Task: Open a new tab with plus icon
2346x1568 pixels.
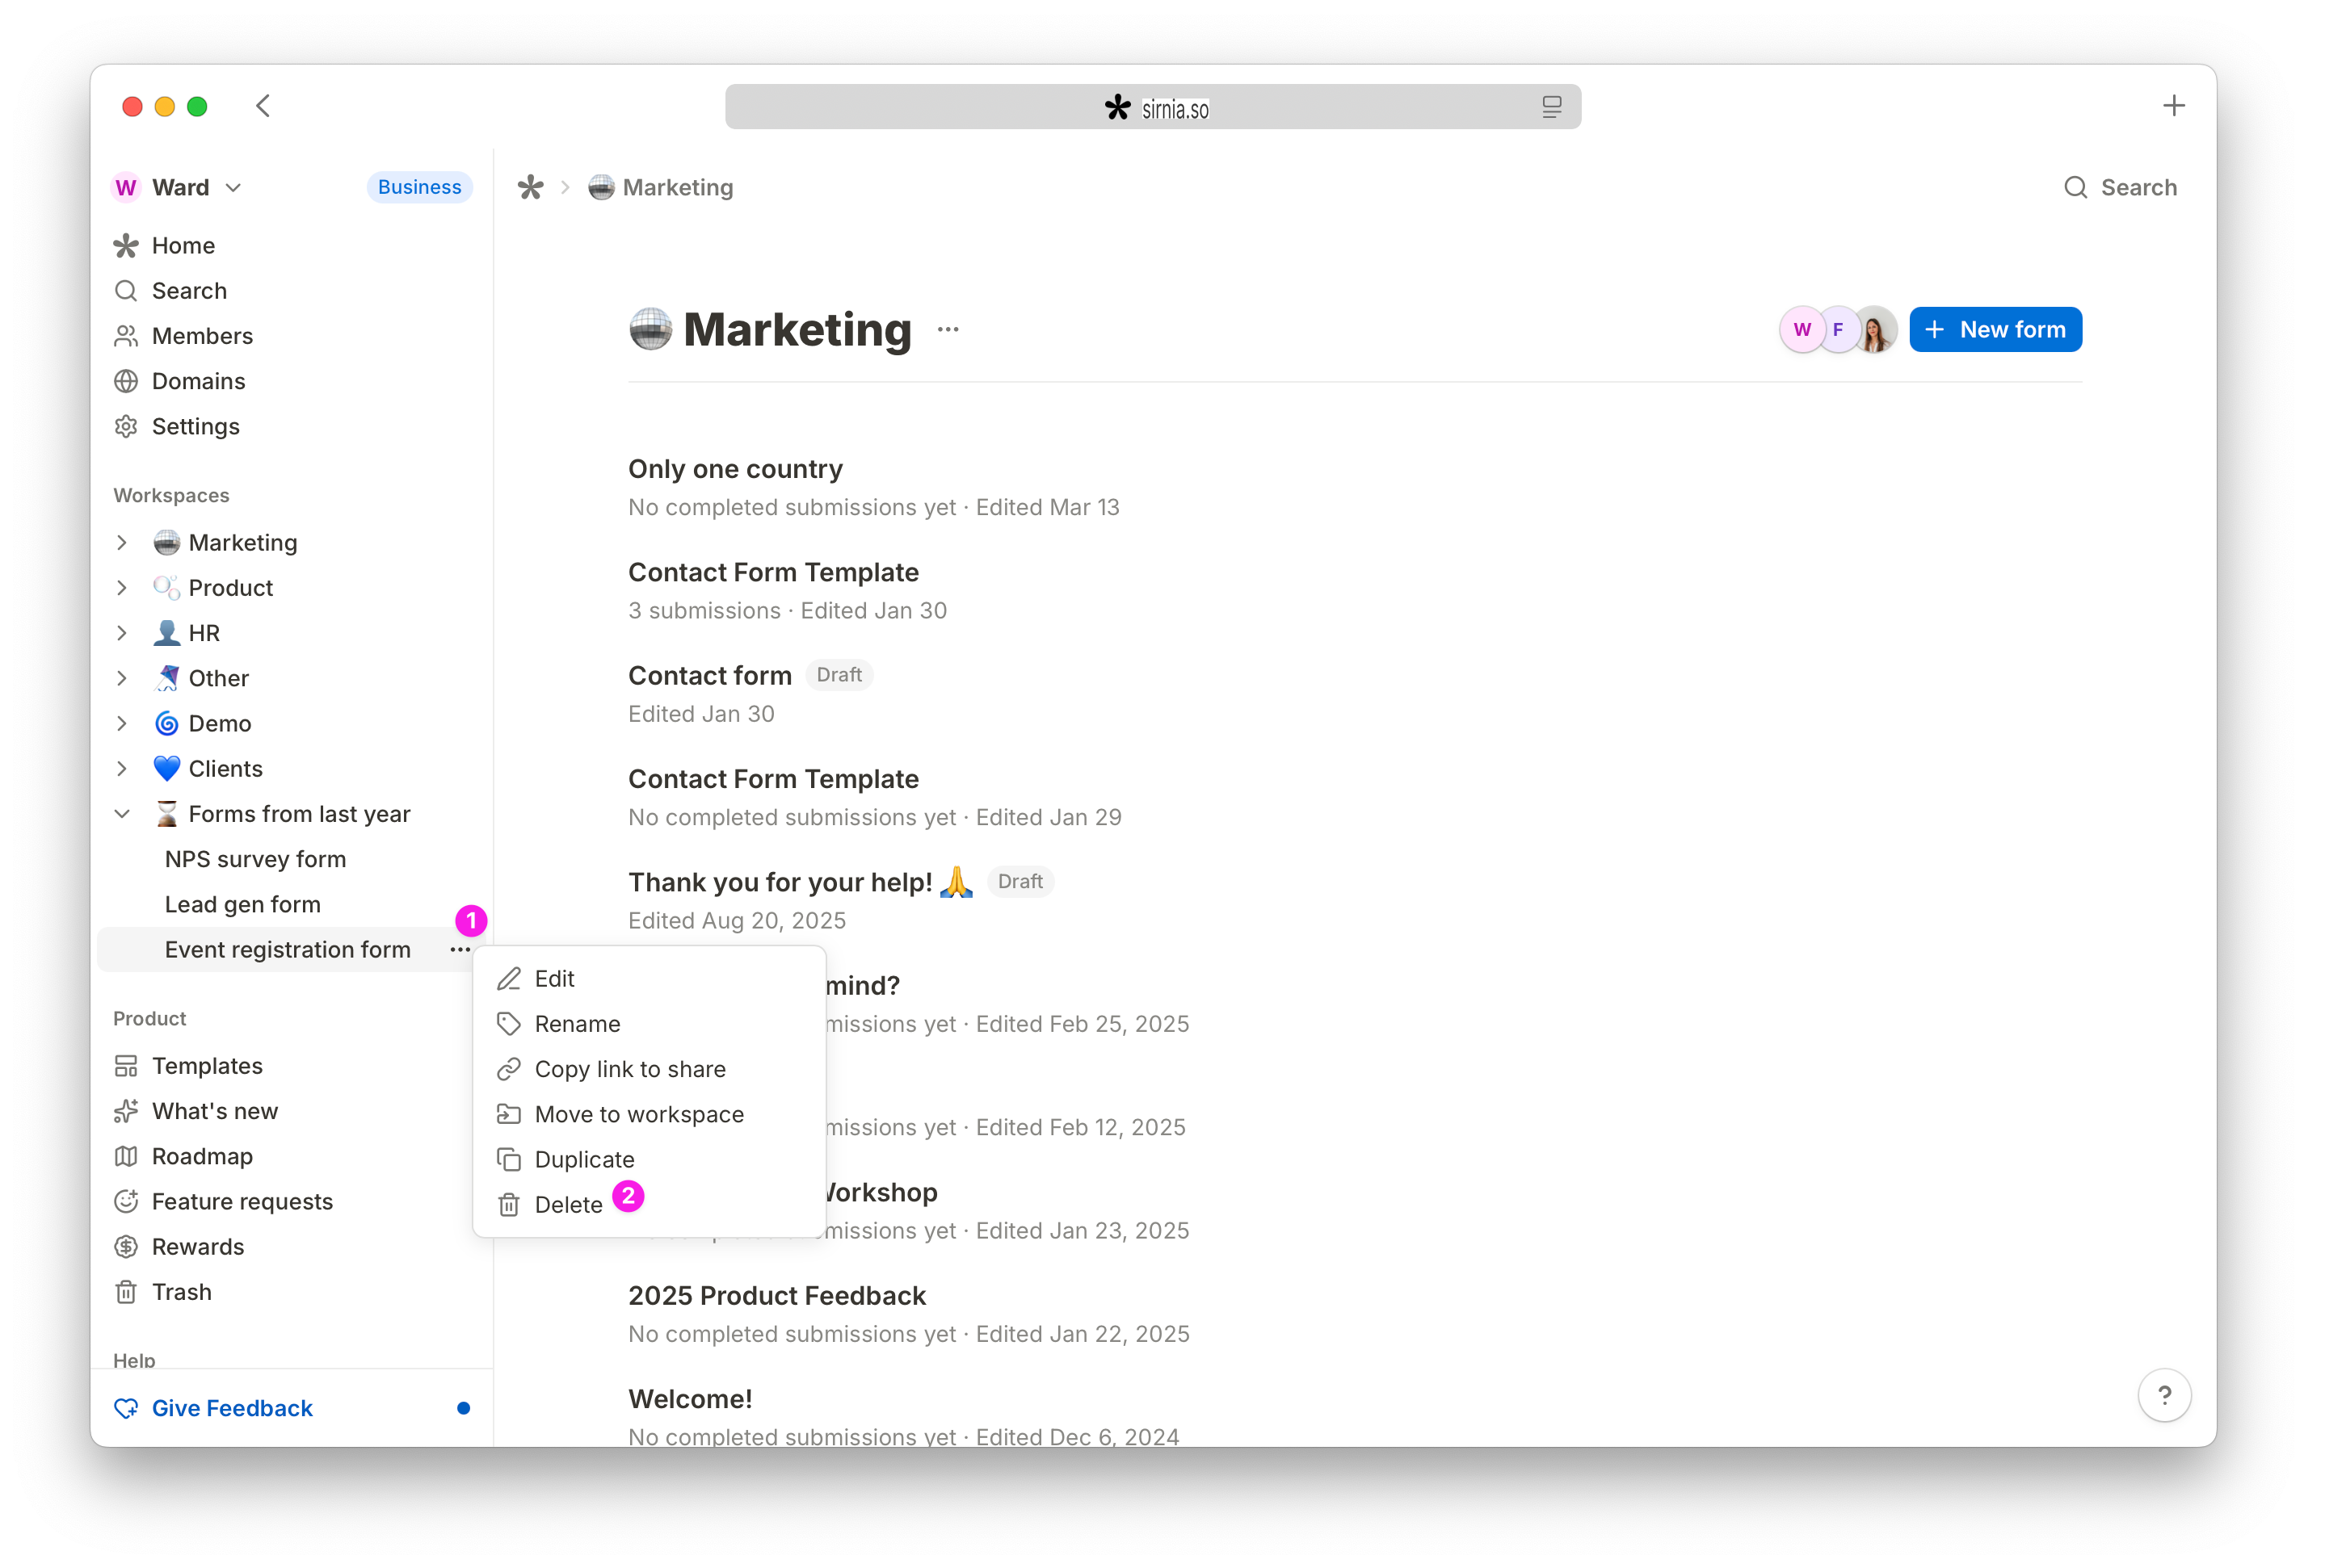Action: [x=2173, y=106]
